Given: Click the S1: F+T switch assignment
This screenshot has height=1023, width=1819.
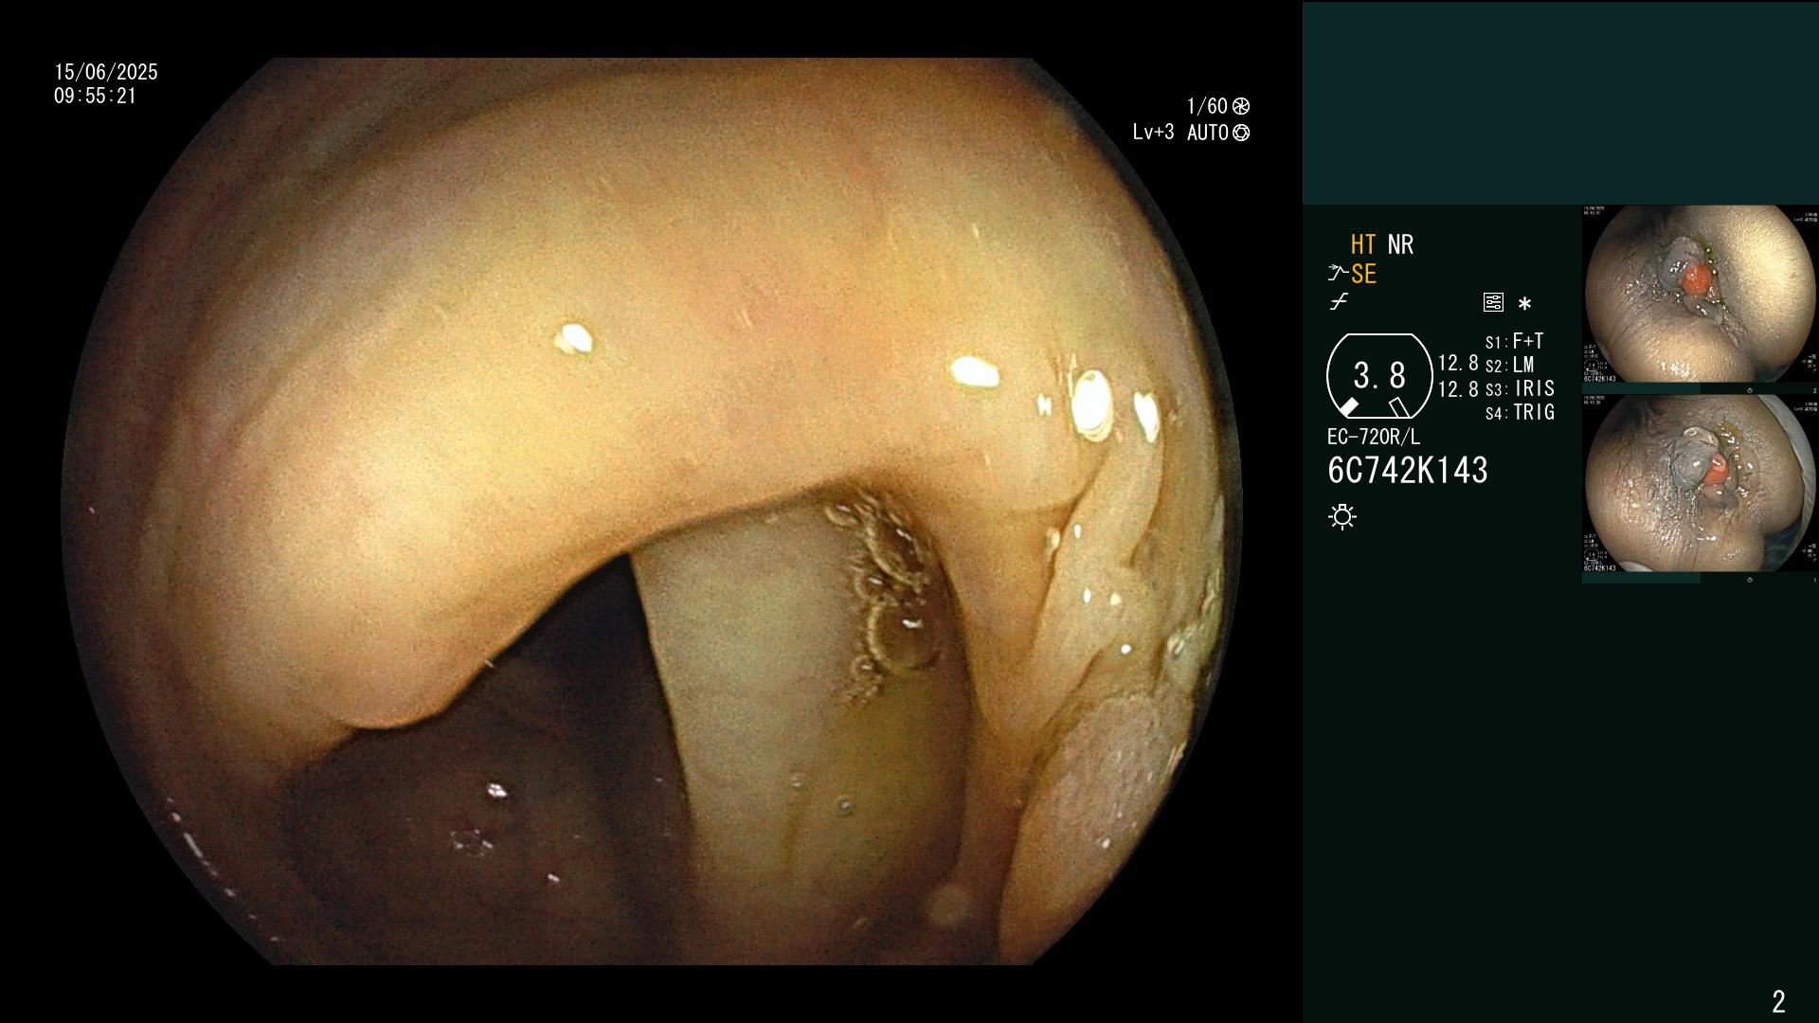Looking at the screenshot, I should click(1515, 341).
